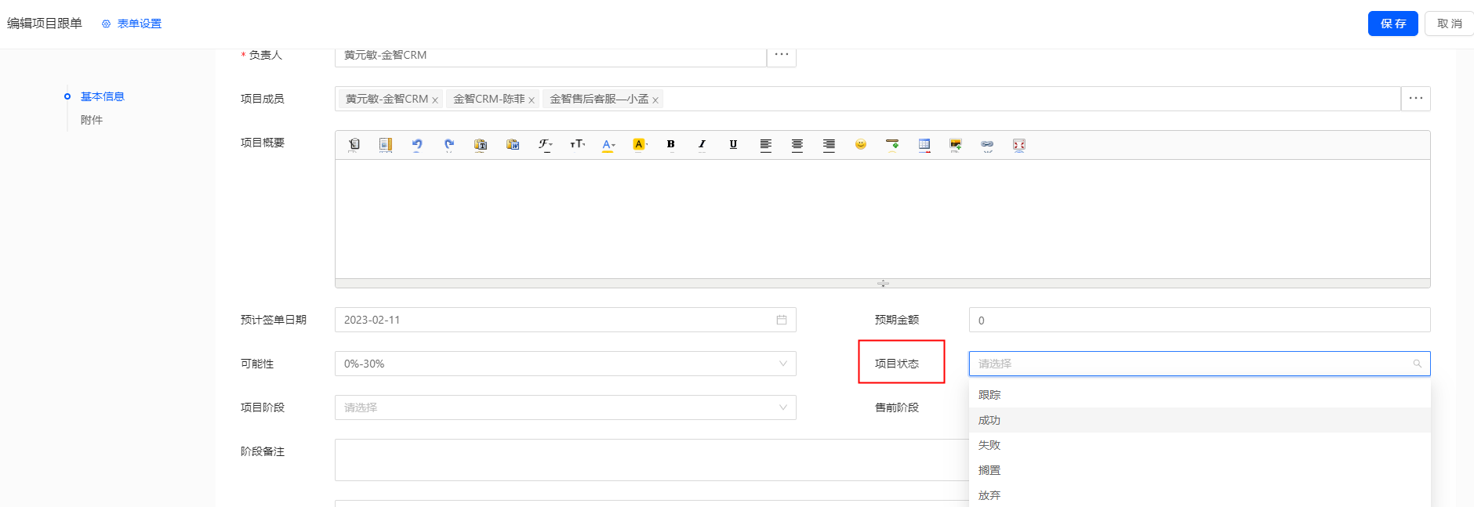Toggle bold formatting
Viewport: 1474px width, 507px height.
tap(670, 144)
